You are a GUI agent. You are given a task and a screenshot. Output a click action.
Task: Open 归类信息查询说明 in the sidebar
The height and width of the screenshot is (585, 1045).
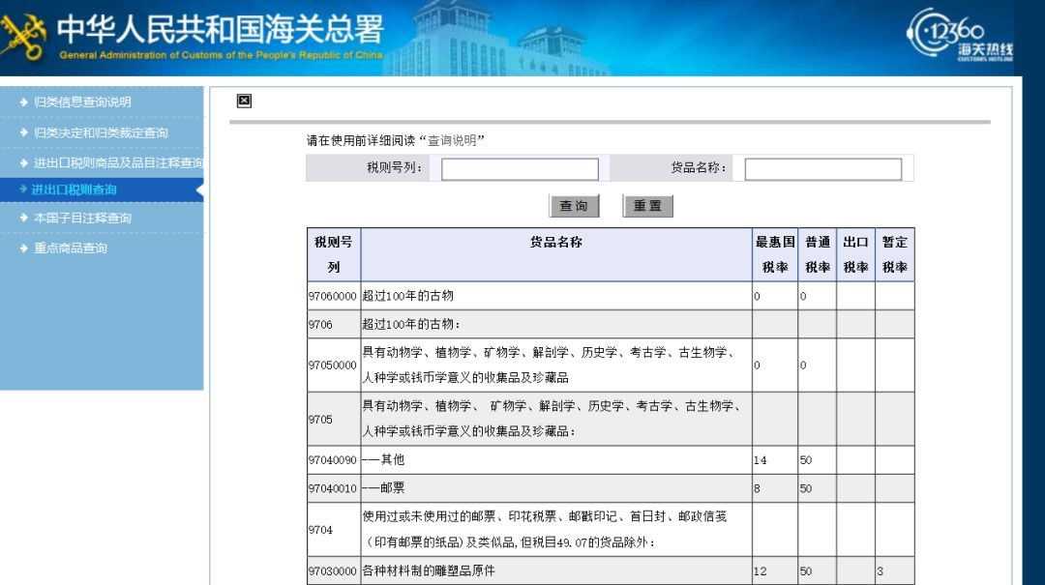coord(82,102)
